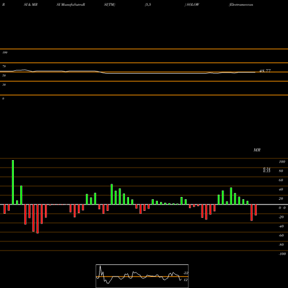Image resolution: width=288 pixels, height=288 pixels.
Task: Click the 40 label on MR axis
Action: pyautogui.click(x=281, y=190)
